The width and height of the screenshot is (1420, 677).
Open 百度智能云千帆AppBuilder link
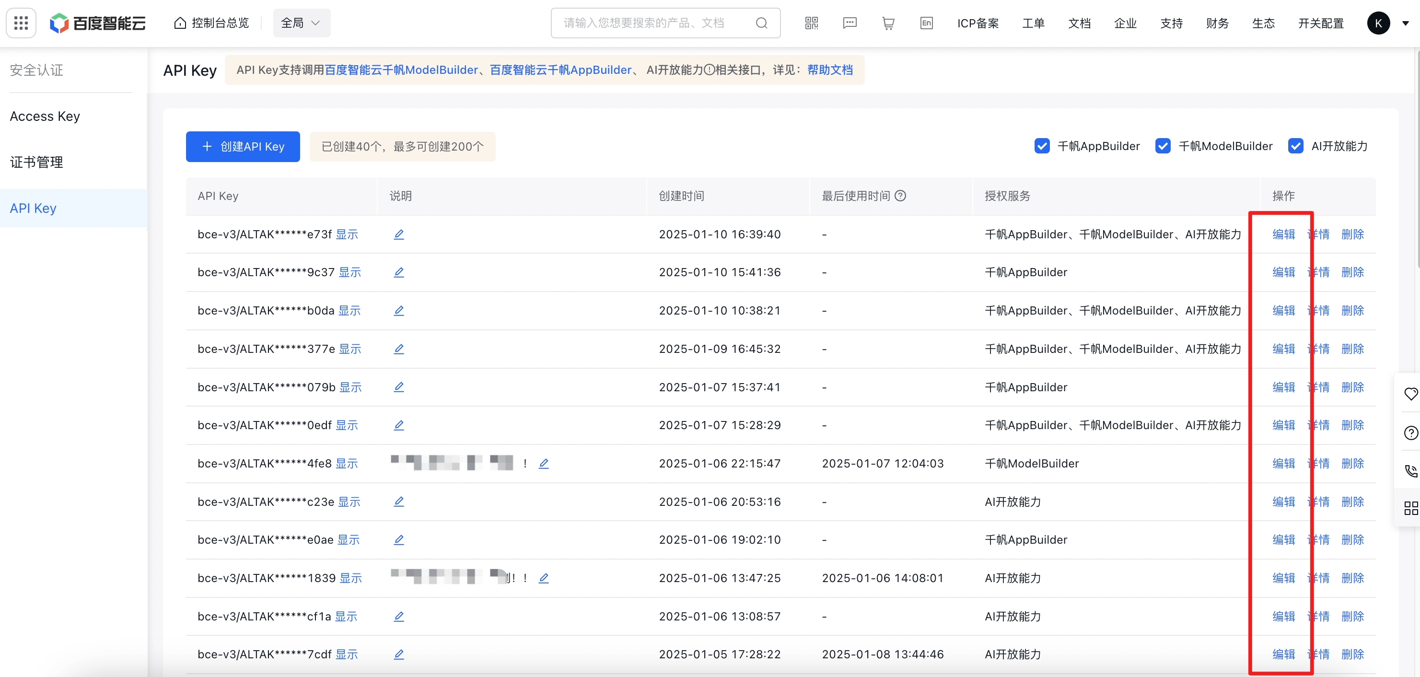(x=560, y=70)
